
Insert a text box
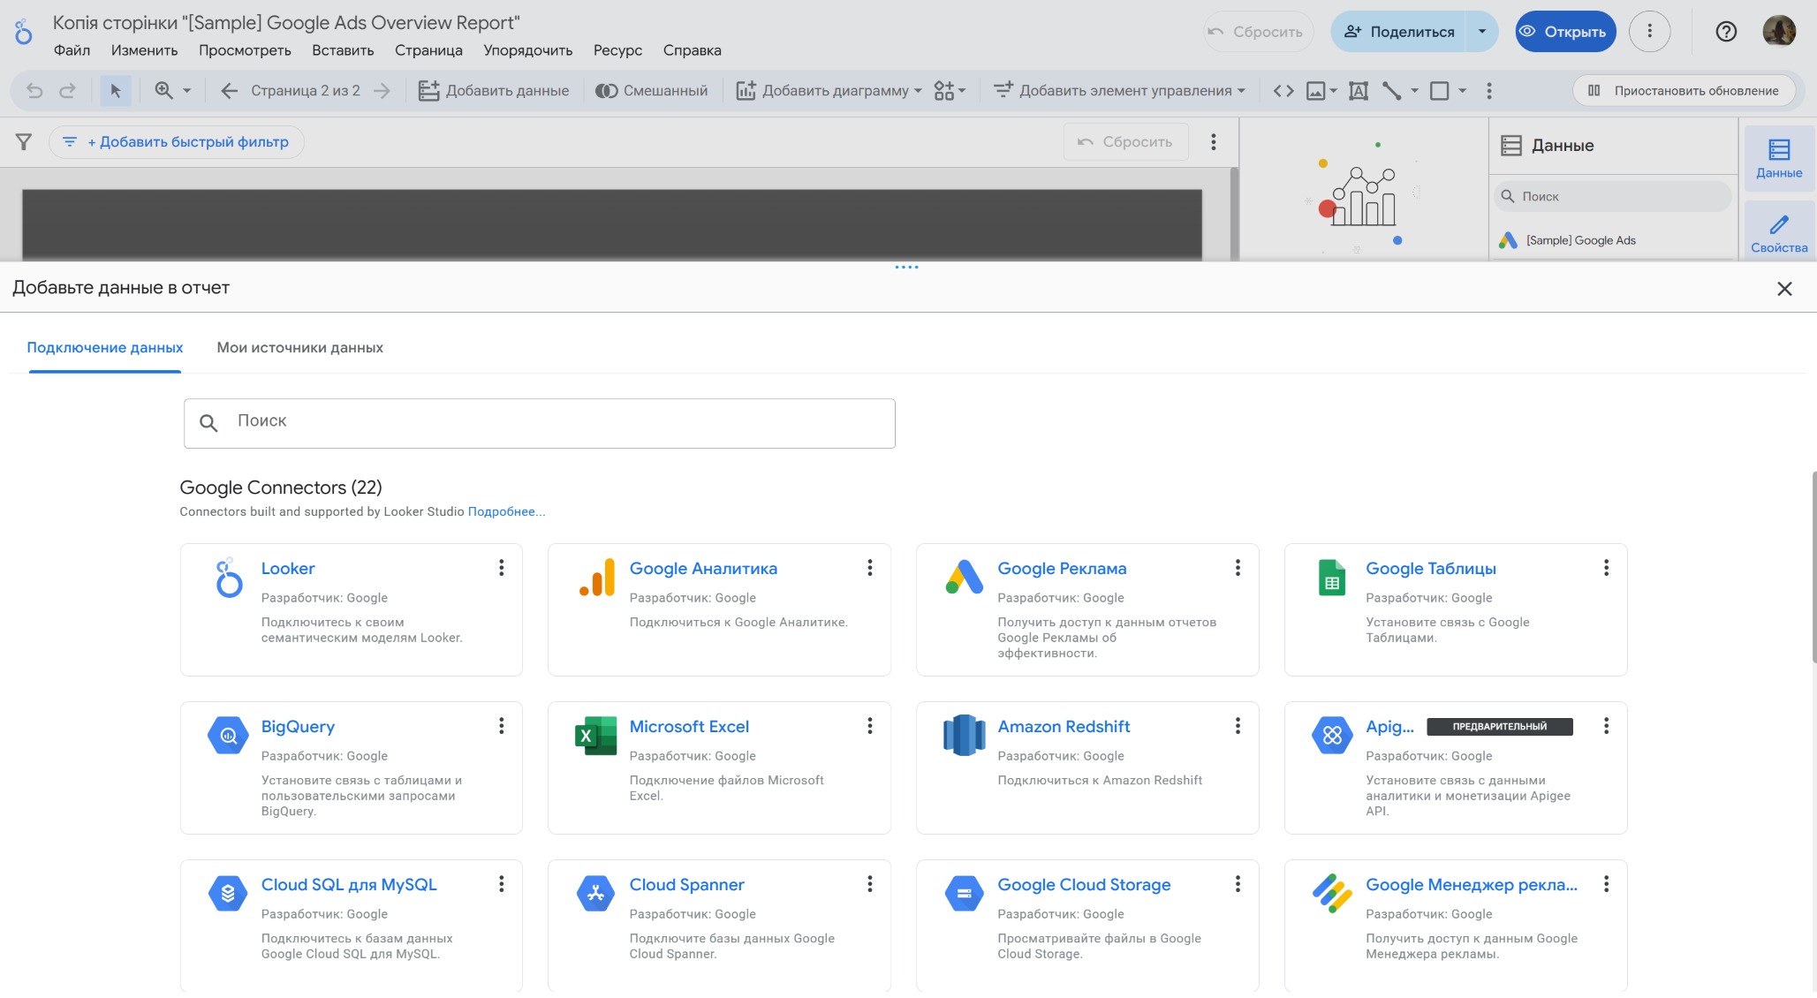click(x=1359, y=90)
